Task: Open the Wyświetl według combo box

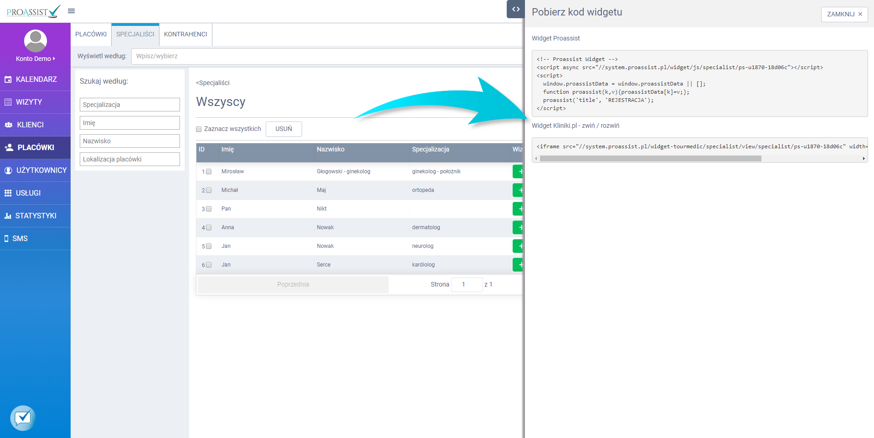Action: (327, 56)
